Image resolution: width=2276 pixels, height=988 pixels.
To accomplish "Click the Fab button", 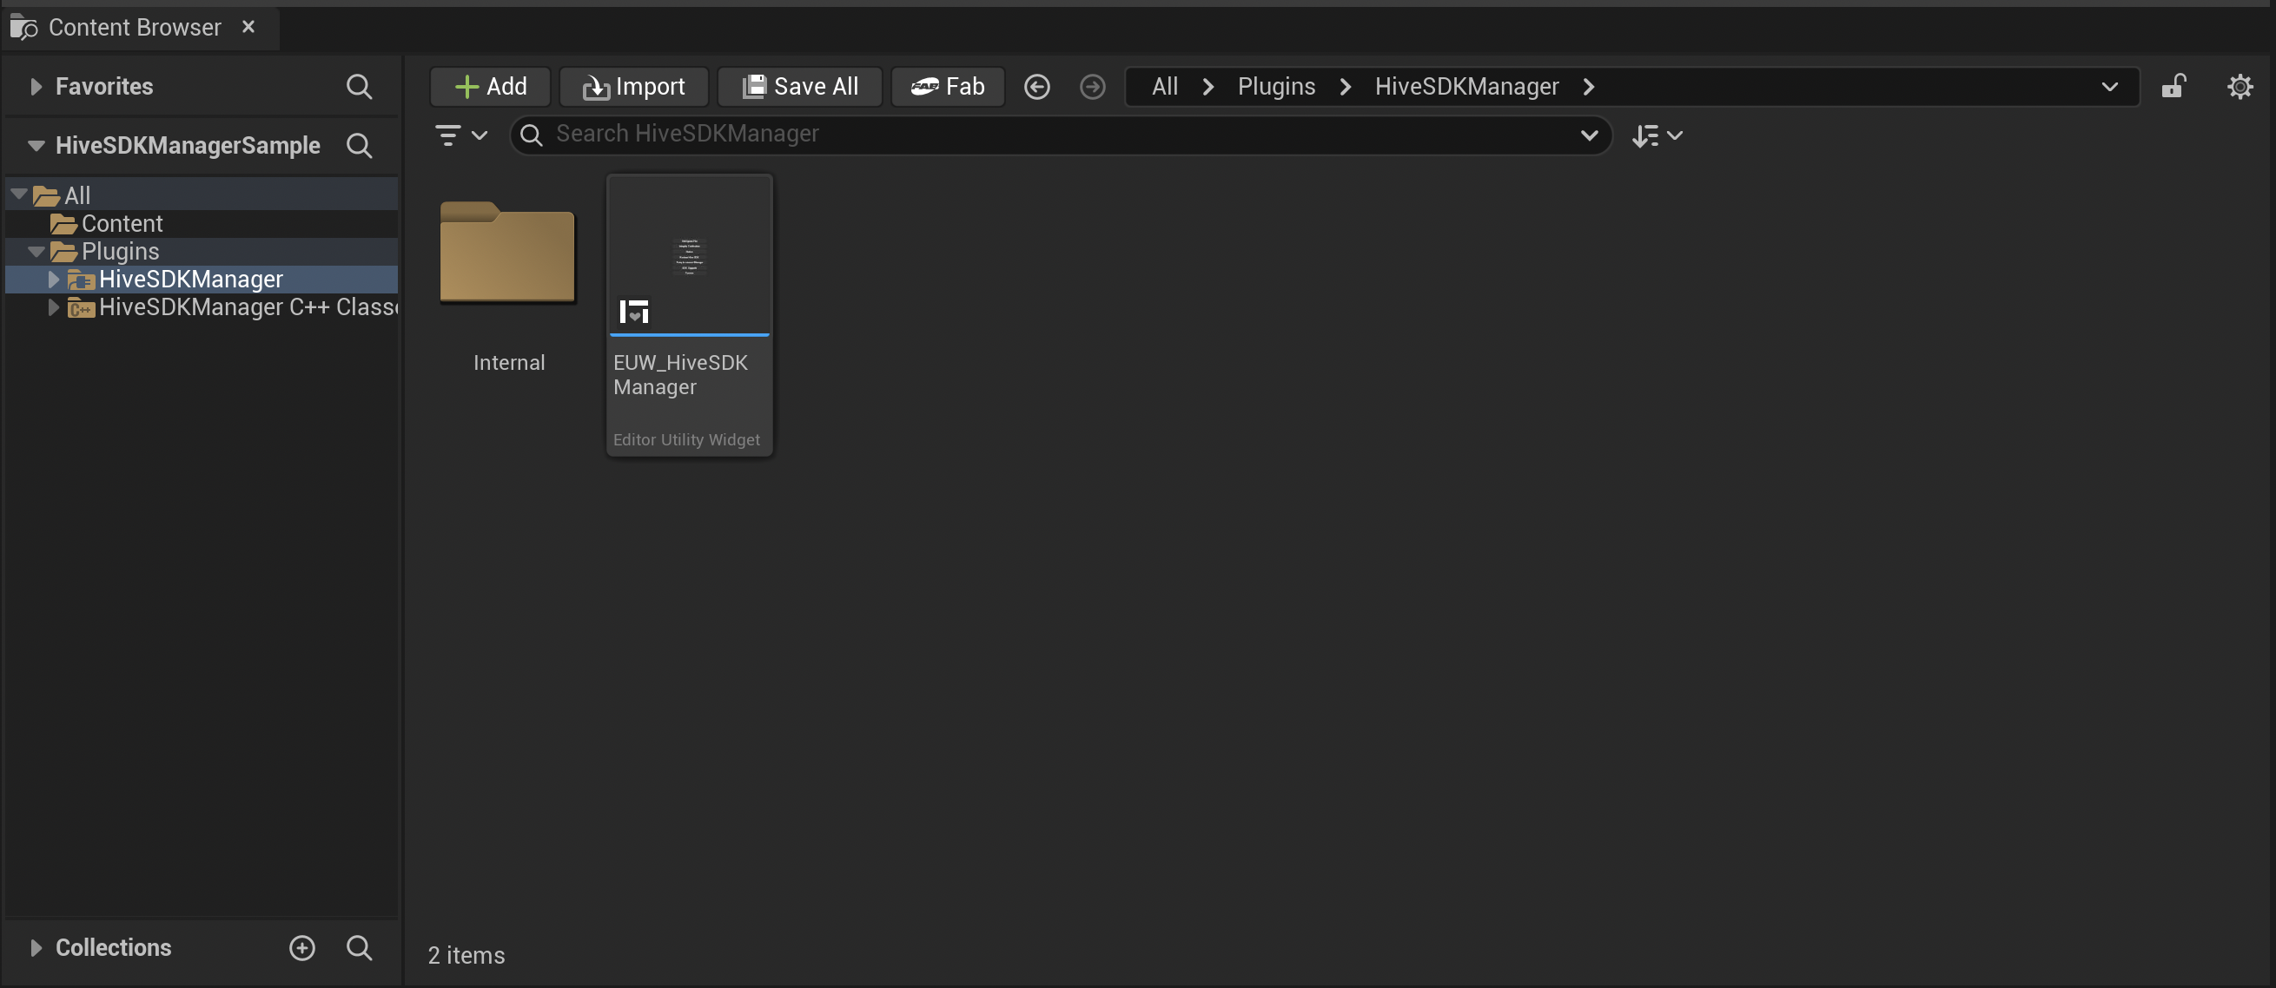I will [947, 87].
